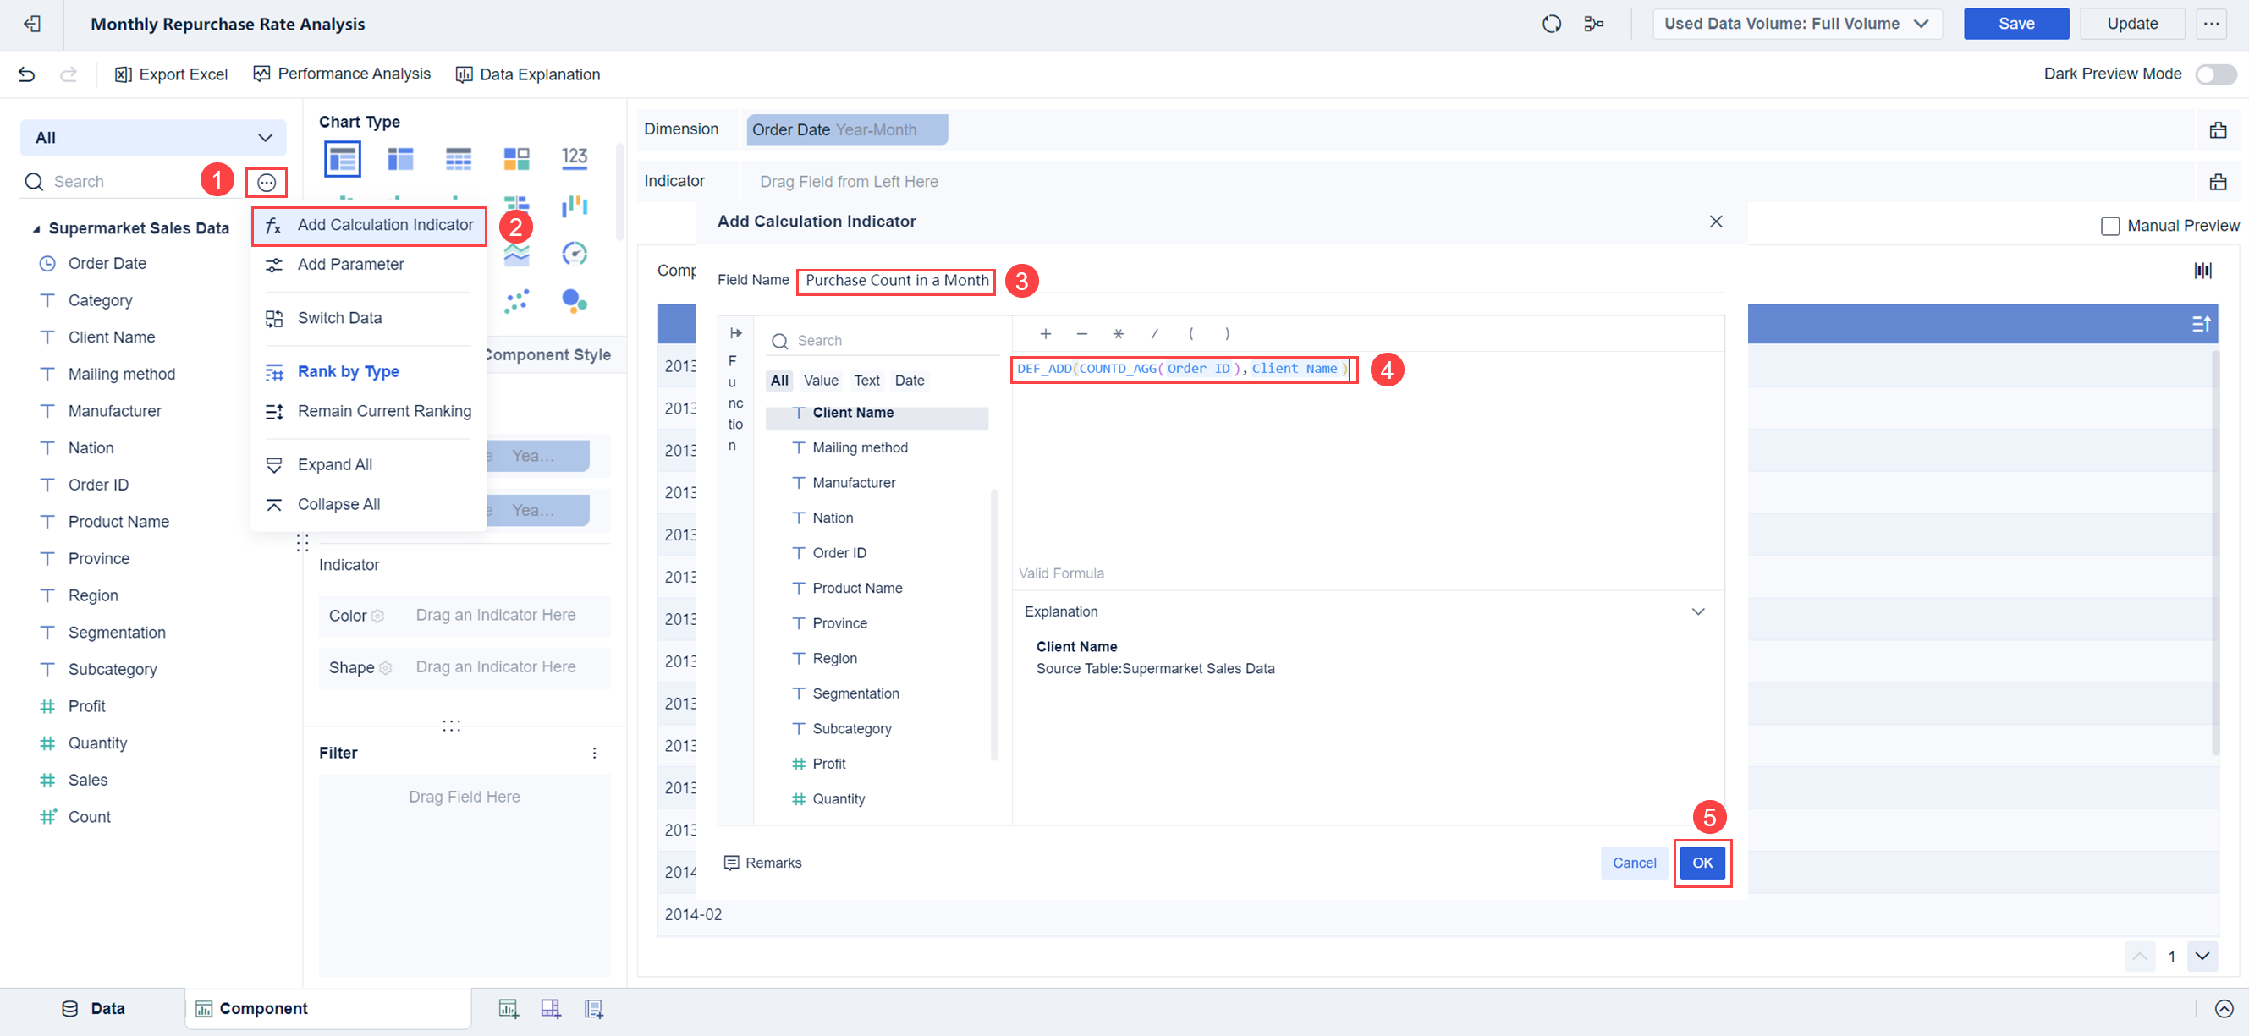Click the Remarks icon in dialog
Screen dimensions: 2249x1036
click(732, 863)
